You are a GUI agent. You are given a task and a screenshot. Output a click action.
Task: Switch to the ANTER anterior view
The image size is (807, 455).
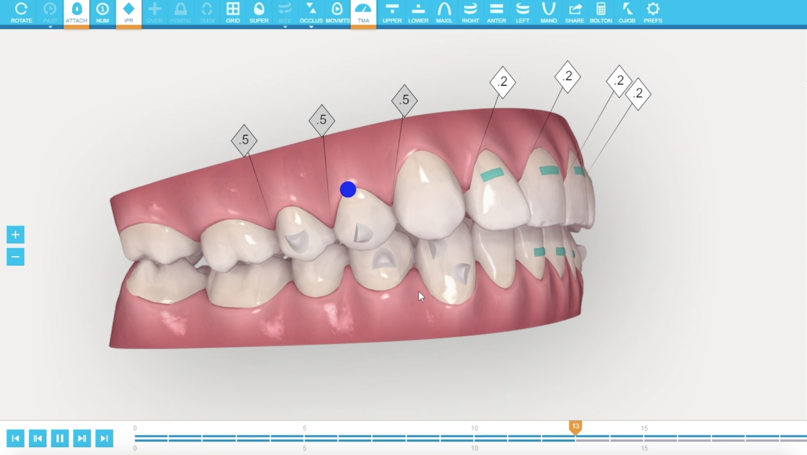tap(497, 12)
